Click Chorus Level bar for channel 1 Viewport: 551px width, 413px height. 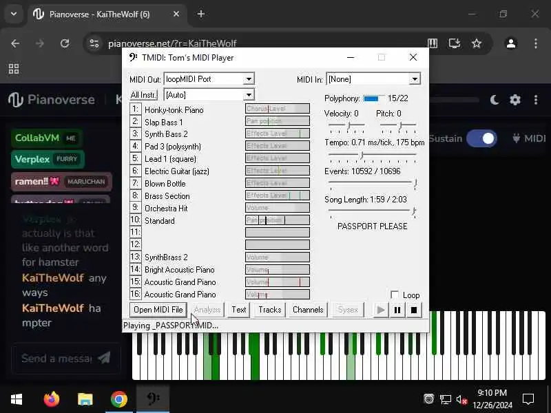click(278, 109)
